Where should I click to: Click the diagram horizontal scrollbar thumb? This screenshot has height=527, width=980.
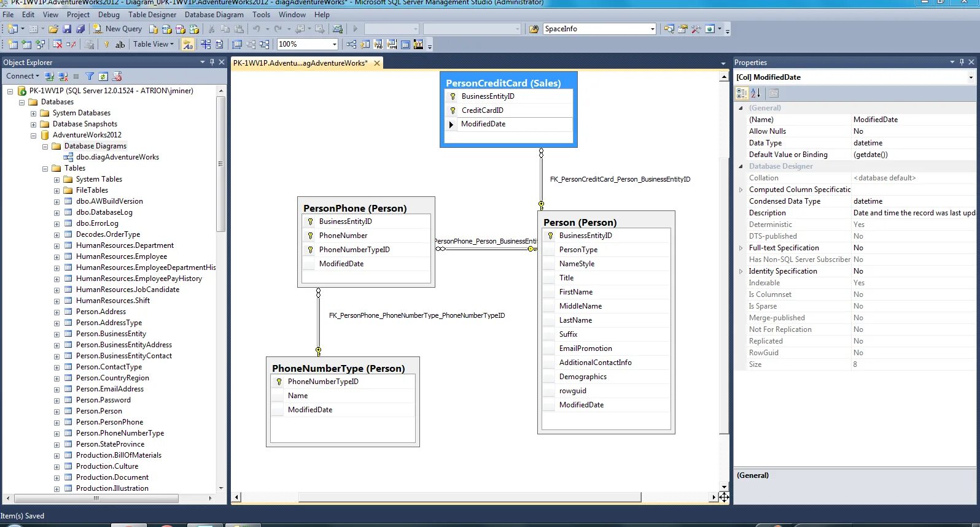point(470,497)
